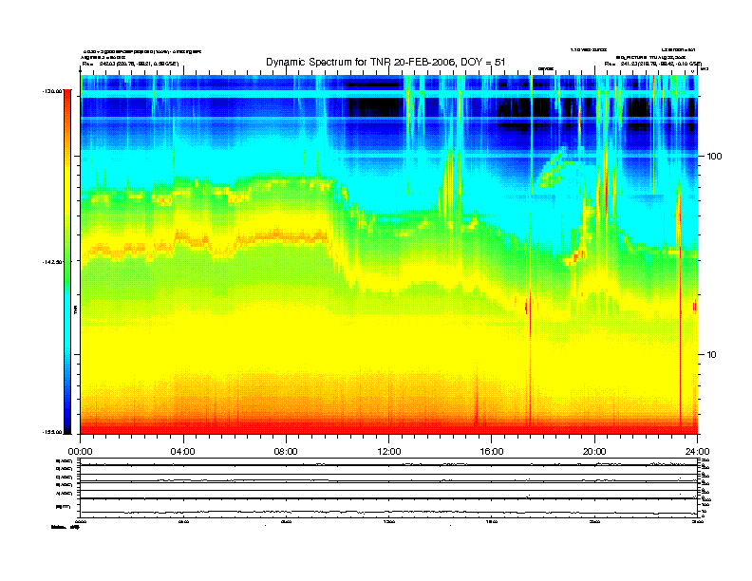Click the 24:00 time axis label
The height and width of the screenshot is (581, 752).
[697, 452]
